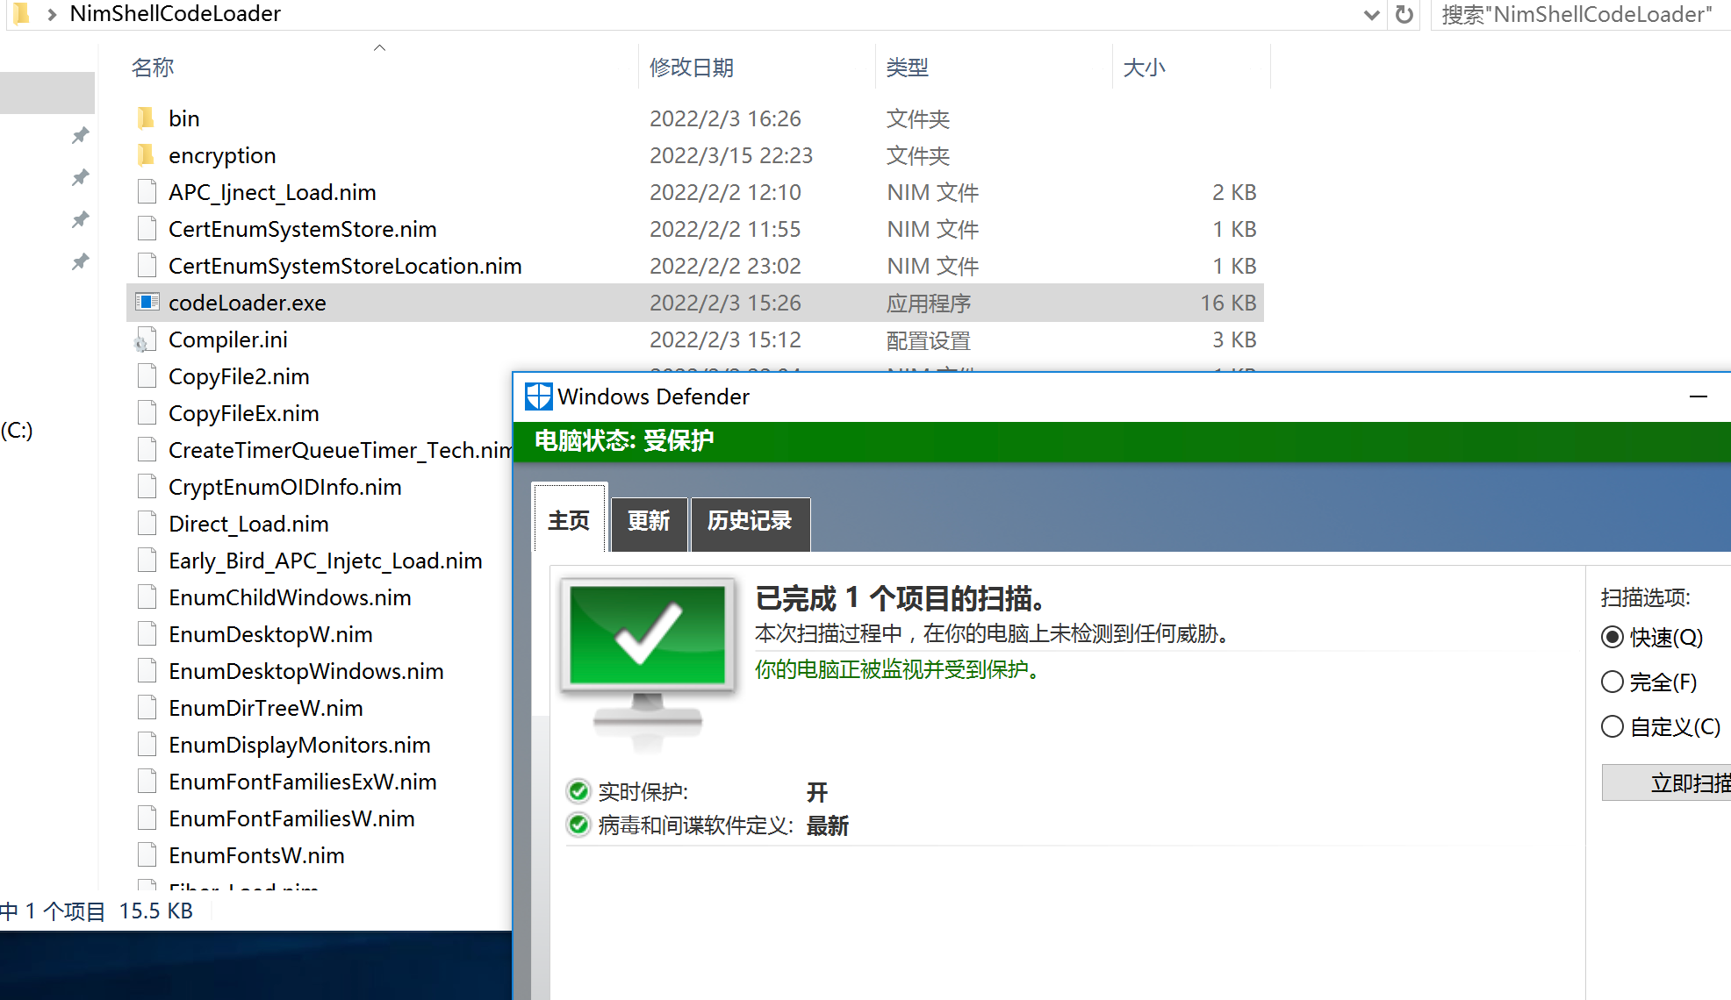The width and height of the screenshot is (1731, 1000).
Task: Click the Early_Bird_APC_Injetc_Load.nim file icon
Action: 147,561
